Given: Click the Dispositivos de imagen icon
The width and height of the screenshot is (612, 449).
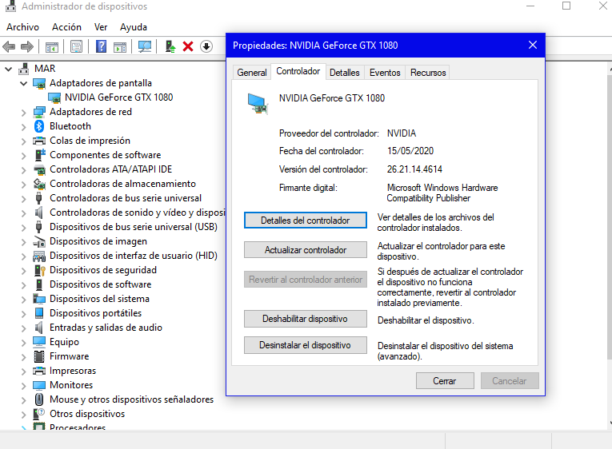Looking at the screenshot, I should tap(39, 241).
